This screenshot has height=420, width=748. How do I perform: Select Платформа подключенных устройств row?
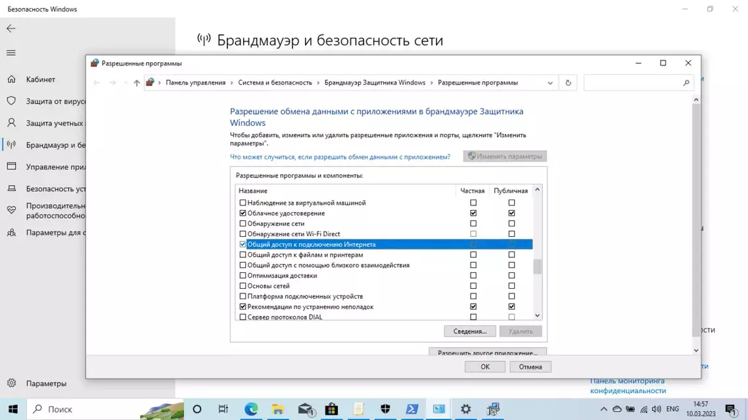point(385,296)
